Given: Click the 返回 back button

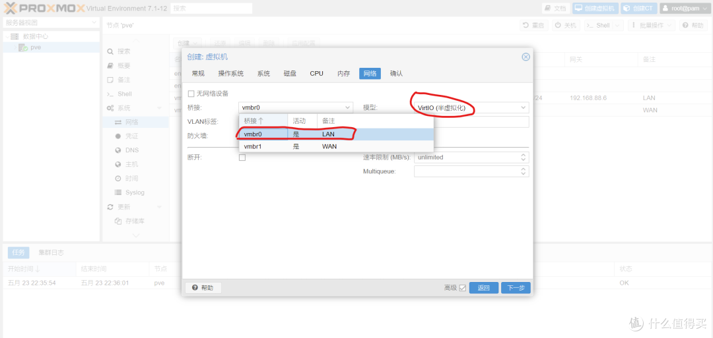Looking at the screenshot, I should pyautogui.click(x=484, y=288).
